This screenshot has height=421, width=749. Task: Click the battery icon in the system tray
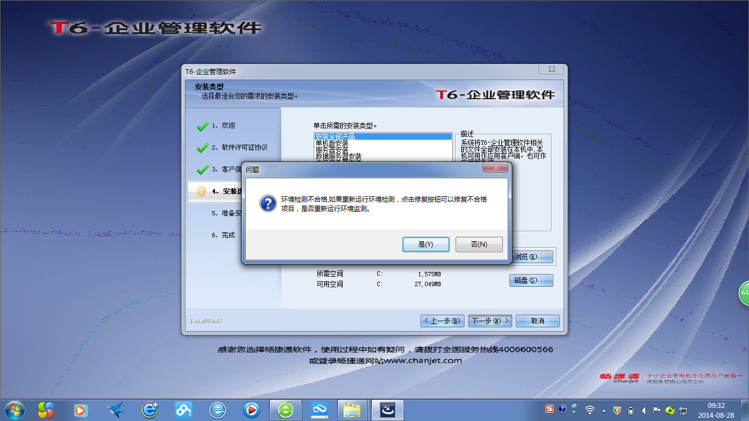pos(630,409)
